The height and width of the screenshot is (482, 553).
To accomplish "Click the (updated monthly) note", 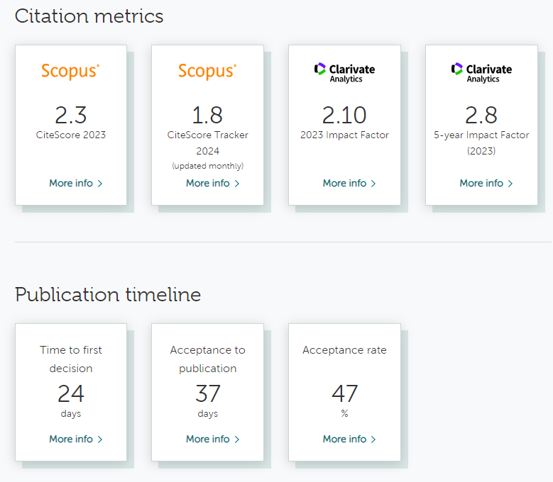I will coord(208,166).
